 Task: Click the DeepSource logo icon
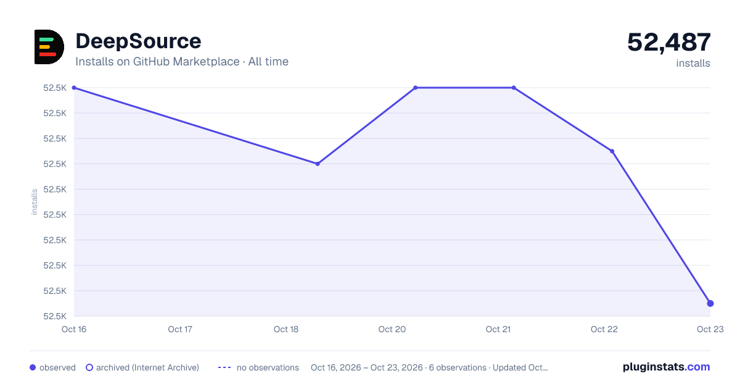(49, 47)
